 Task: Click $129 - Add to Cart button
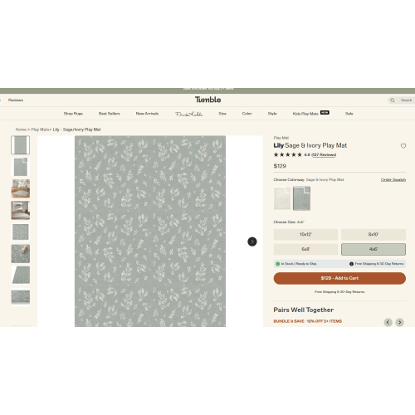click(x=339, y=278)
